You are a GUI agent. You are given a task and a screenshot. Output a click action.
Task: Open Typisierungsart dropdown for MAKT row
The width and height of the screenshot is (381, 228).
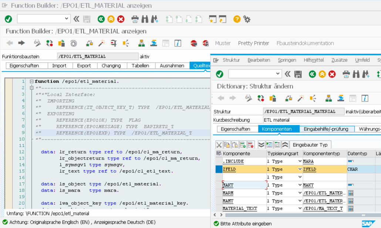click(300, 185)
